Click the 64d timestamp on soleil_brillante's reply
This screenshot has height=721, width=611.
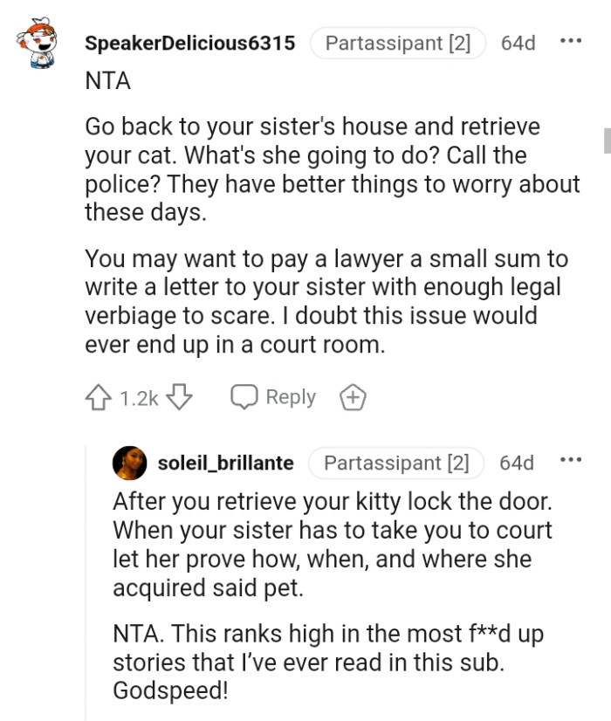(516, 463)
